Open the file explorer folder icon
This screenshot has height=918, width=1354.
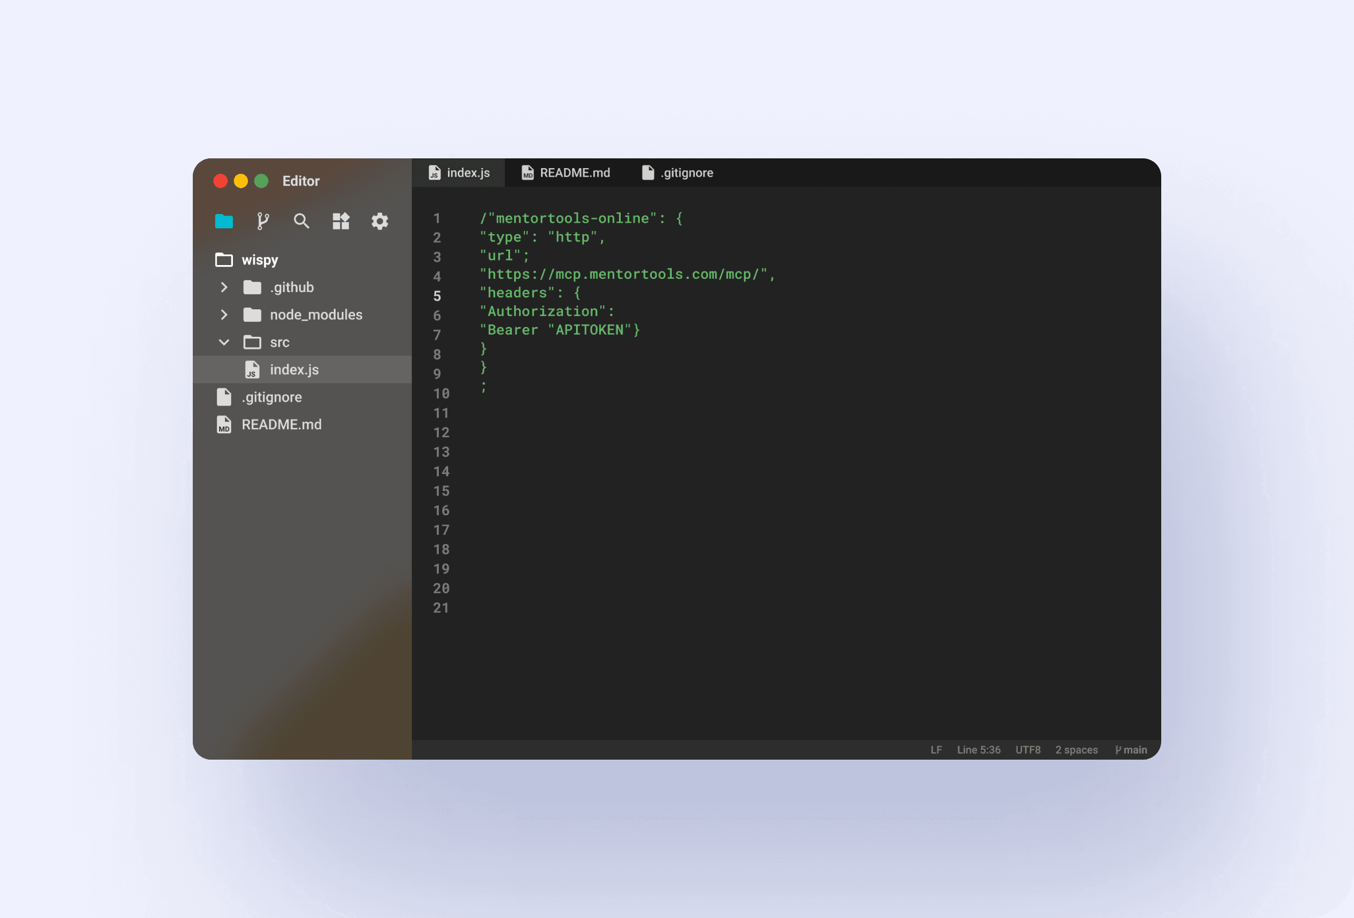[x=224, y=221]
